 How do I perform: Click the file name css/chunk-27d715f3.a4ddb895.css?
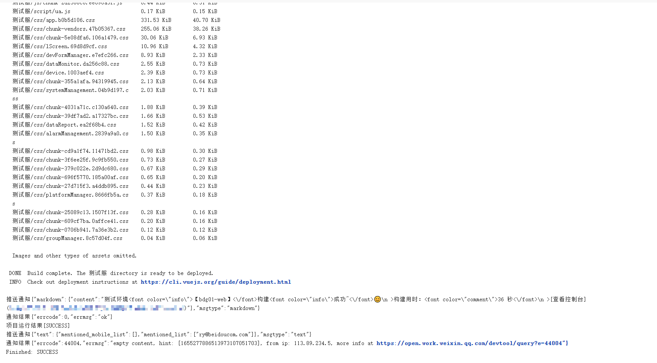click(70, 186)
